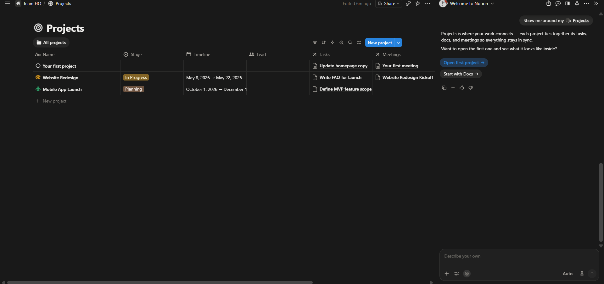Image resolution: width=604 pixels, height=284 pixels.
Task: Start voice input with microphone icon
Action: pos(582,274)
